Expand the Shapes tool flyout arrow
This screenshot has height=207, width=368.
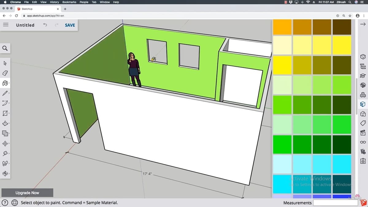point(9,113)
